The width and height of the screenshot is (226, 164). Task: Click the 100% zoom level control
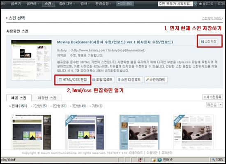[217, 159]
